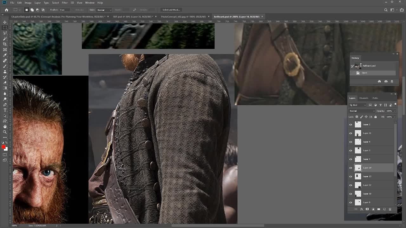Select the Healing Brush tool

pyautogui.click(x=5, y=60)
